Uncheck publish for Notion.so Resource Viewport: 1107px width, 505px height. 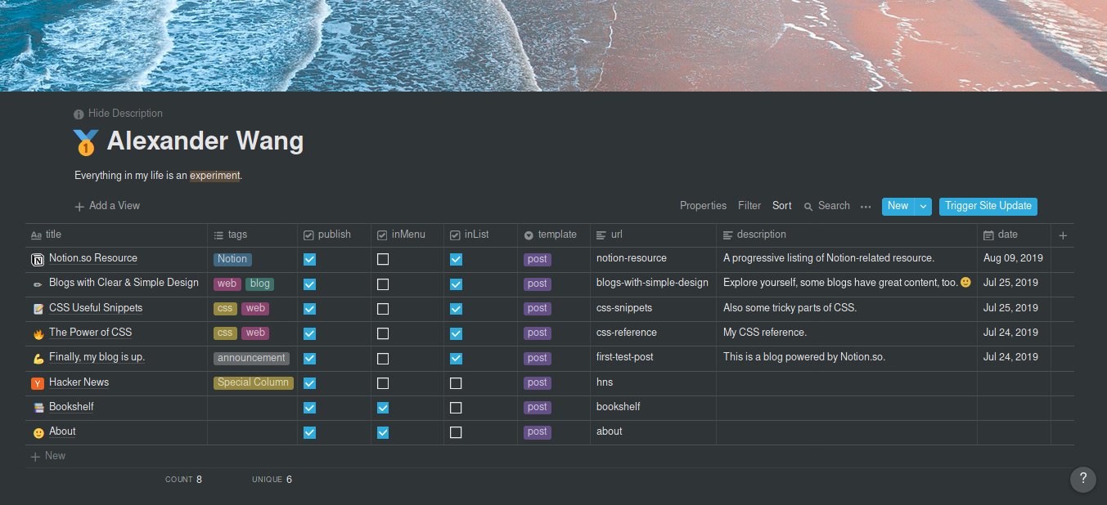[309, 259]
